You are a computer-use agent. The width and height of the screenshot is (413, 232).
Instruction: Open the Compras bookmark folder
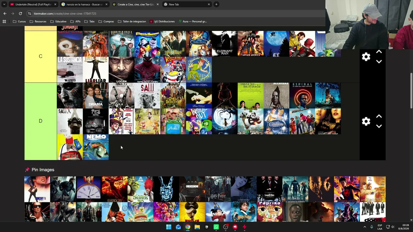point(106,22)
